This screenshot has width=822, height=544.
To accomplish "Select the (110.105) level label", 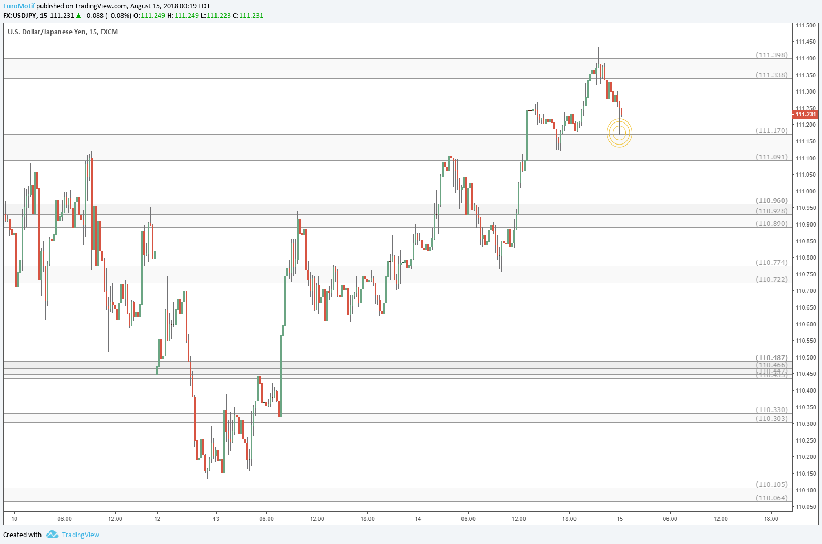I will tap(772, 484).
